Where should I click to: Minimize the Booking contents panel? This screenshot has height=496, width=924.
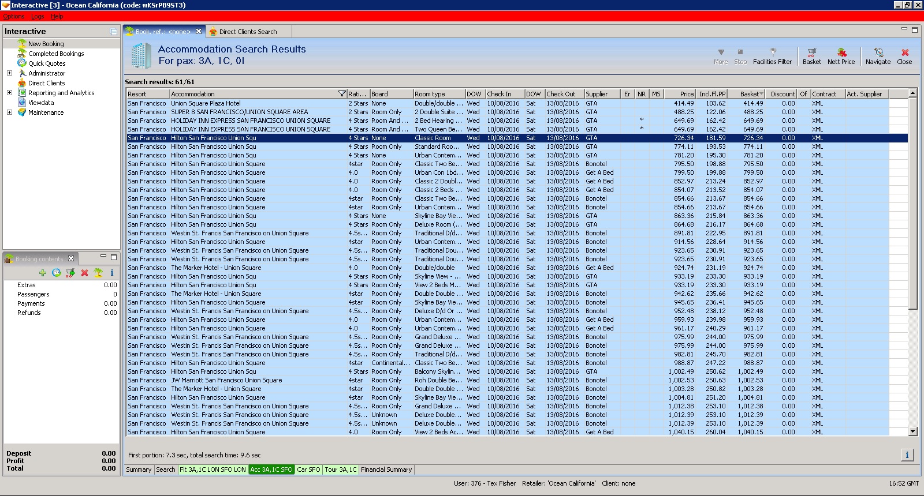tap(103, 257)
